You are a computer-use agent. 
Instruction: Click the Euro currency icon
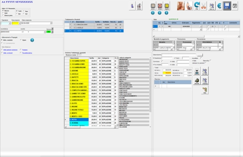[x=219, y=6]
